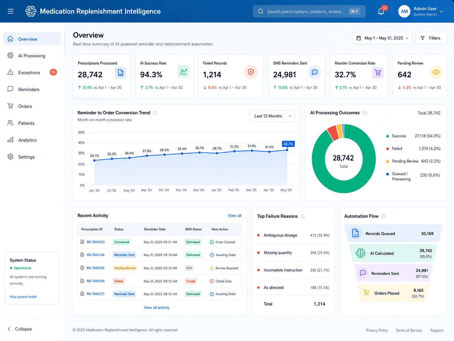Click the Orders Placed cart icon
This screenshot has width=454, height=341.
coord(366,293)
